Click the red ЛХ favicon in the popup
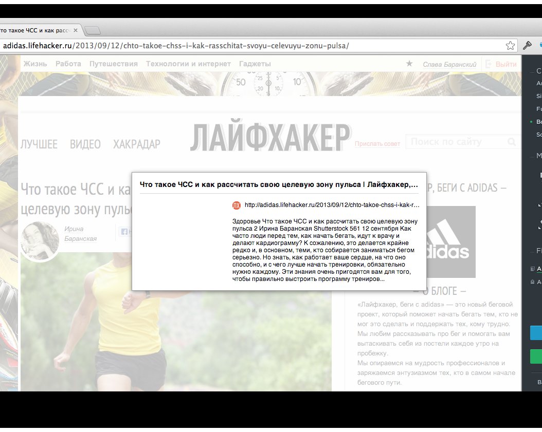542x432 pixels. [x=237, y=205]
